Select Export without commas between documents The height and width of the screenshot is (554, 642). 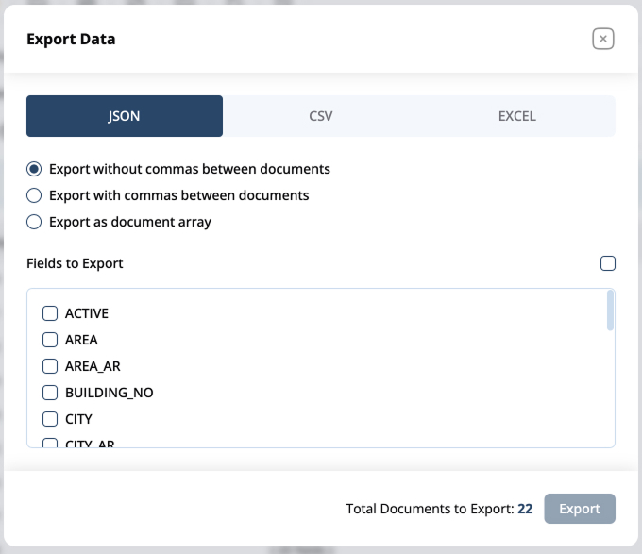pyautogui.click(x=34, y=169)
